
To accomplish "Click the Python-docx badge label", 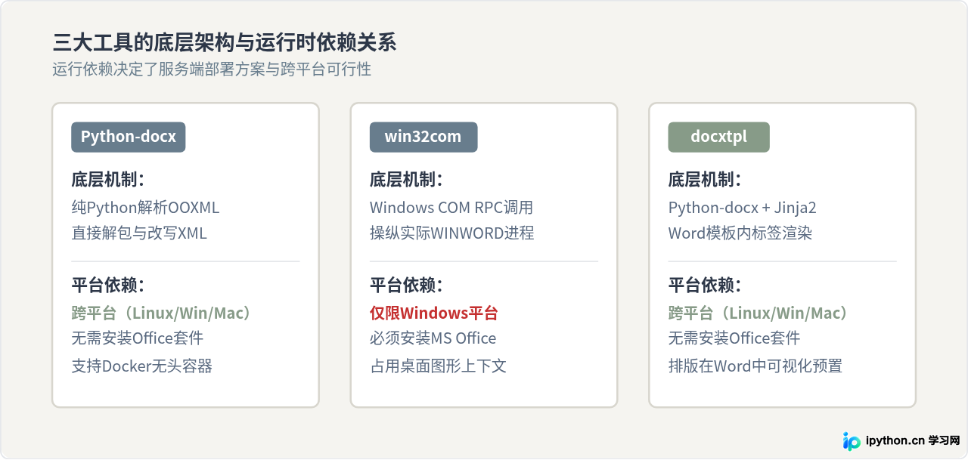I will tap(129, 137).
